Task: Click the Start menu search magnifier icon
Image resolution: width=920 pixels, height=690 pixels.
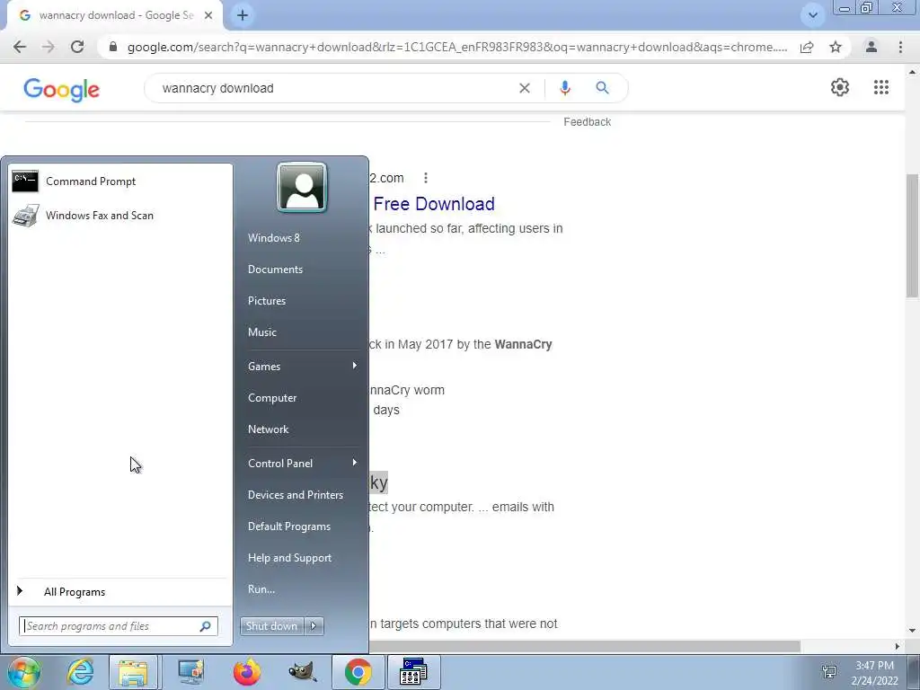Action: [206, 626]
